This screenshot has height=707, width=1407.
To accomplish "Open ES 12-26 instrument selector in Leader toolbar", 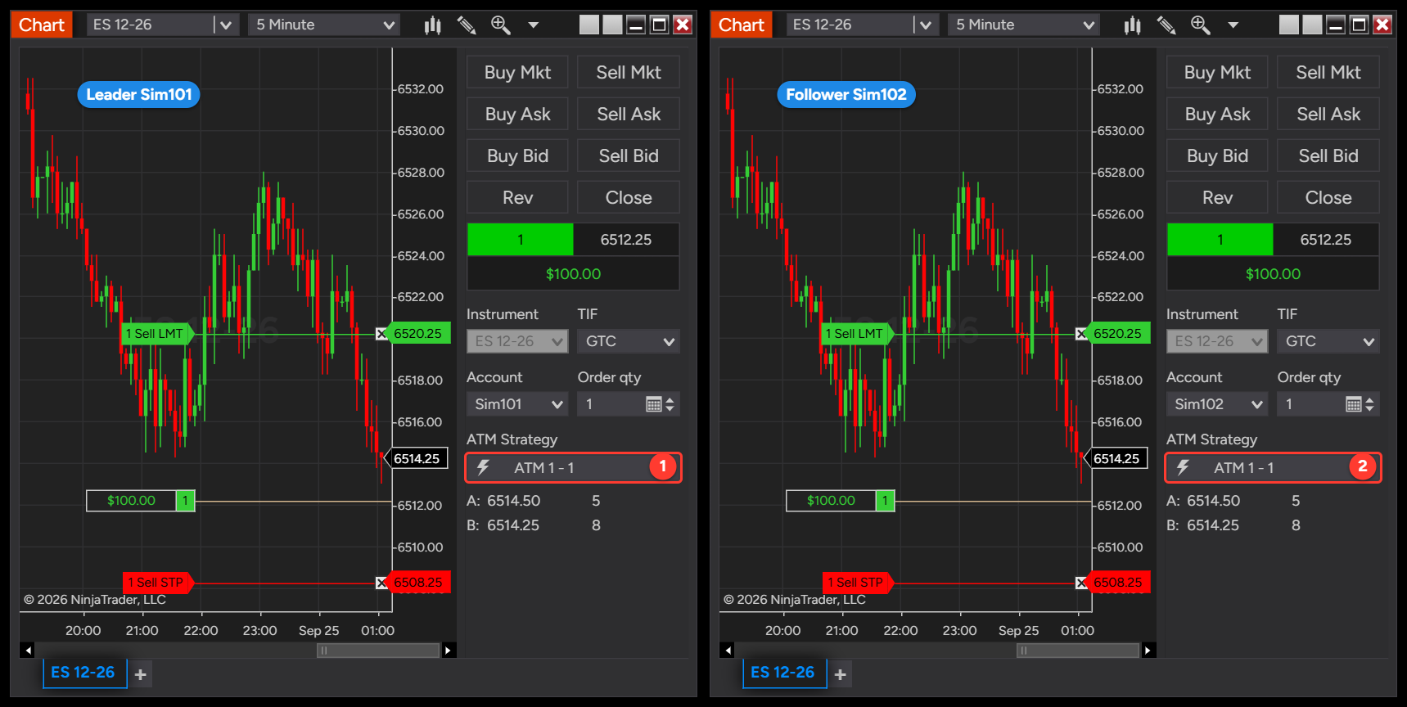I will (163, 25).
